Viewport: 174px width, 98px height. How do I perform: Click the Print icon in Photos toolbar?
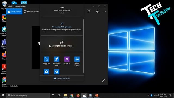pyautogui.click(x=98, y=11)
